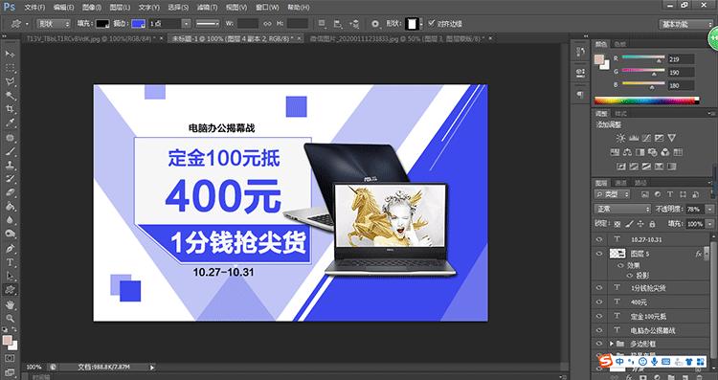Open the 窗口(W) menu

tap(267, 8)
